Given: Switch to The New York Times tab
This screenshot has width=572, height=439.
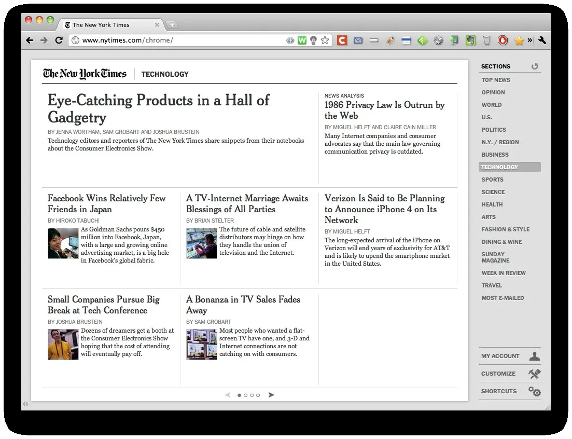Looking at the screenshot, I should pyautogui.click(x=109, y=25).
